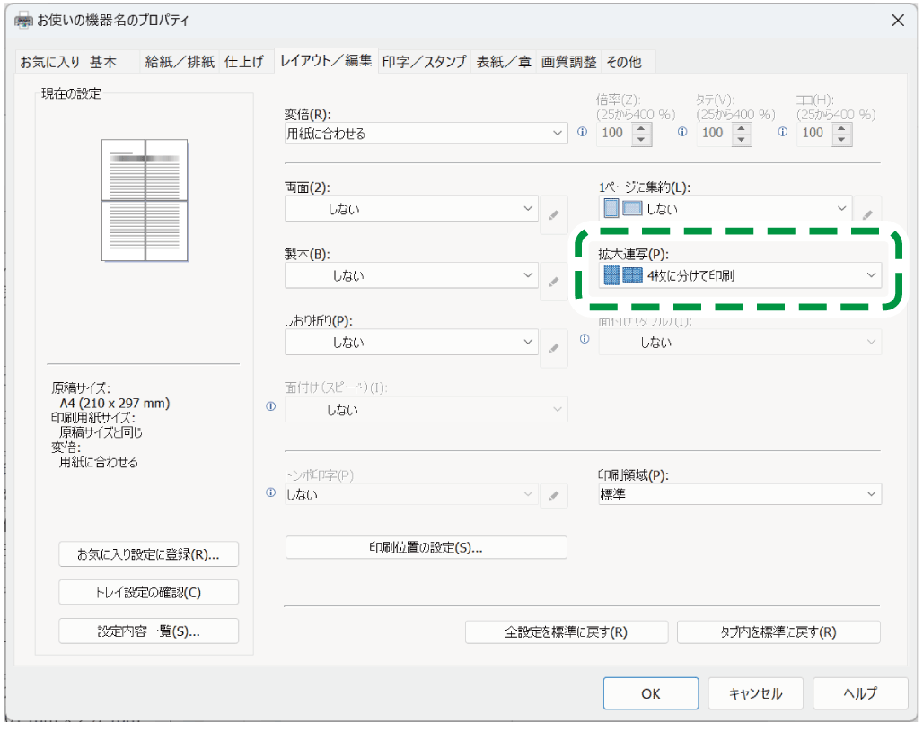The height and width of the screenshot is (731, 923).
Task: Click the pencil icon beside しおり折り dropdown
Action: pos(554,349)
